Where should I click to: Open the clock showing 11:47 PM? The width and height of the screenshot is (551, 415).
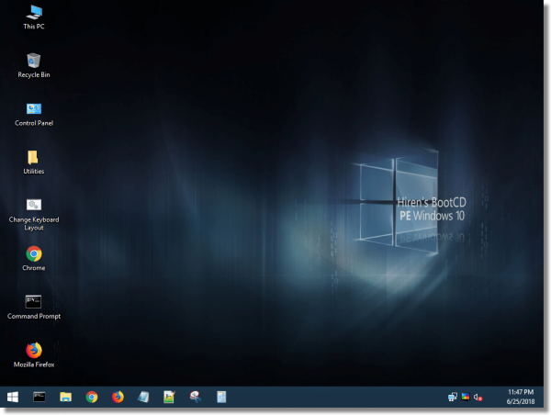pyautogui.click(x=521, y=392)
